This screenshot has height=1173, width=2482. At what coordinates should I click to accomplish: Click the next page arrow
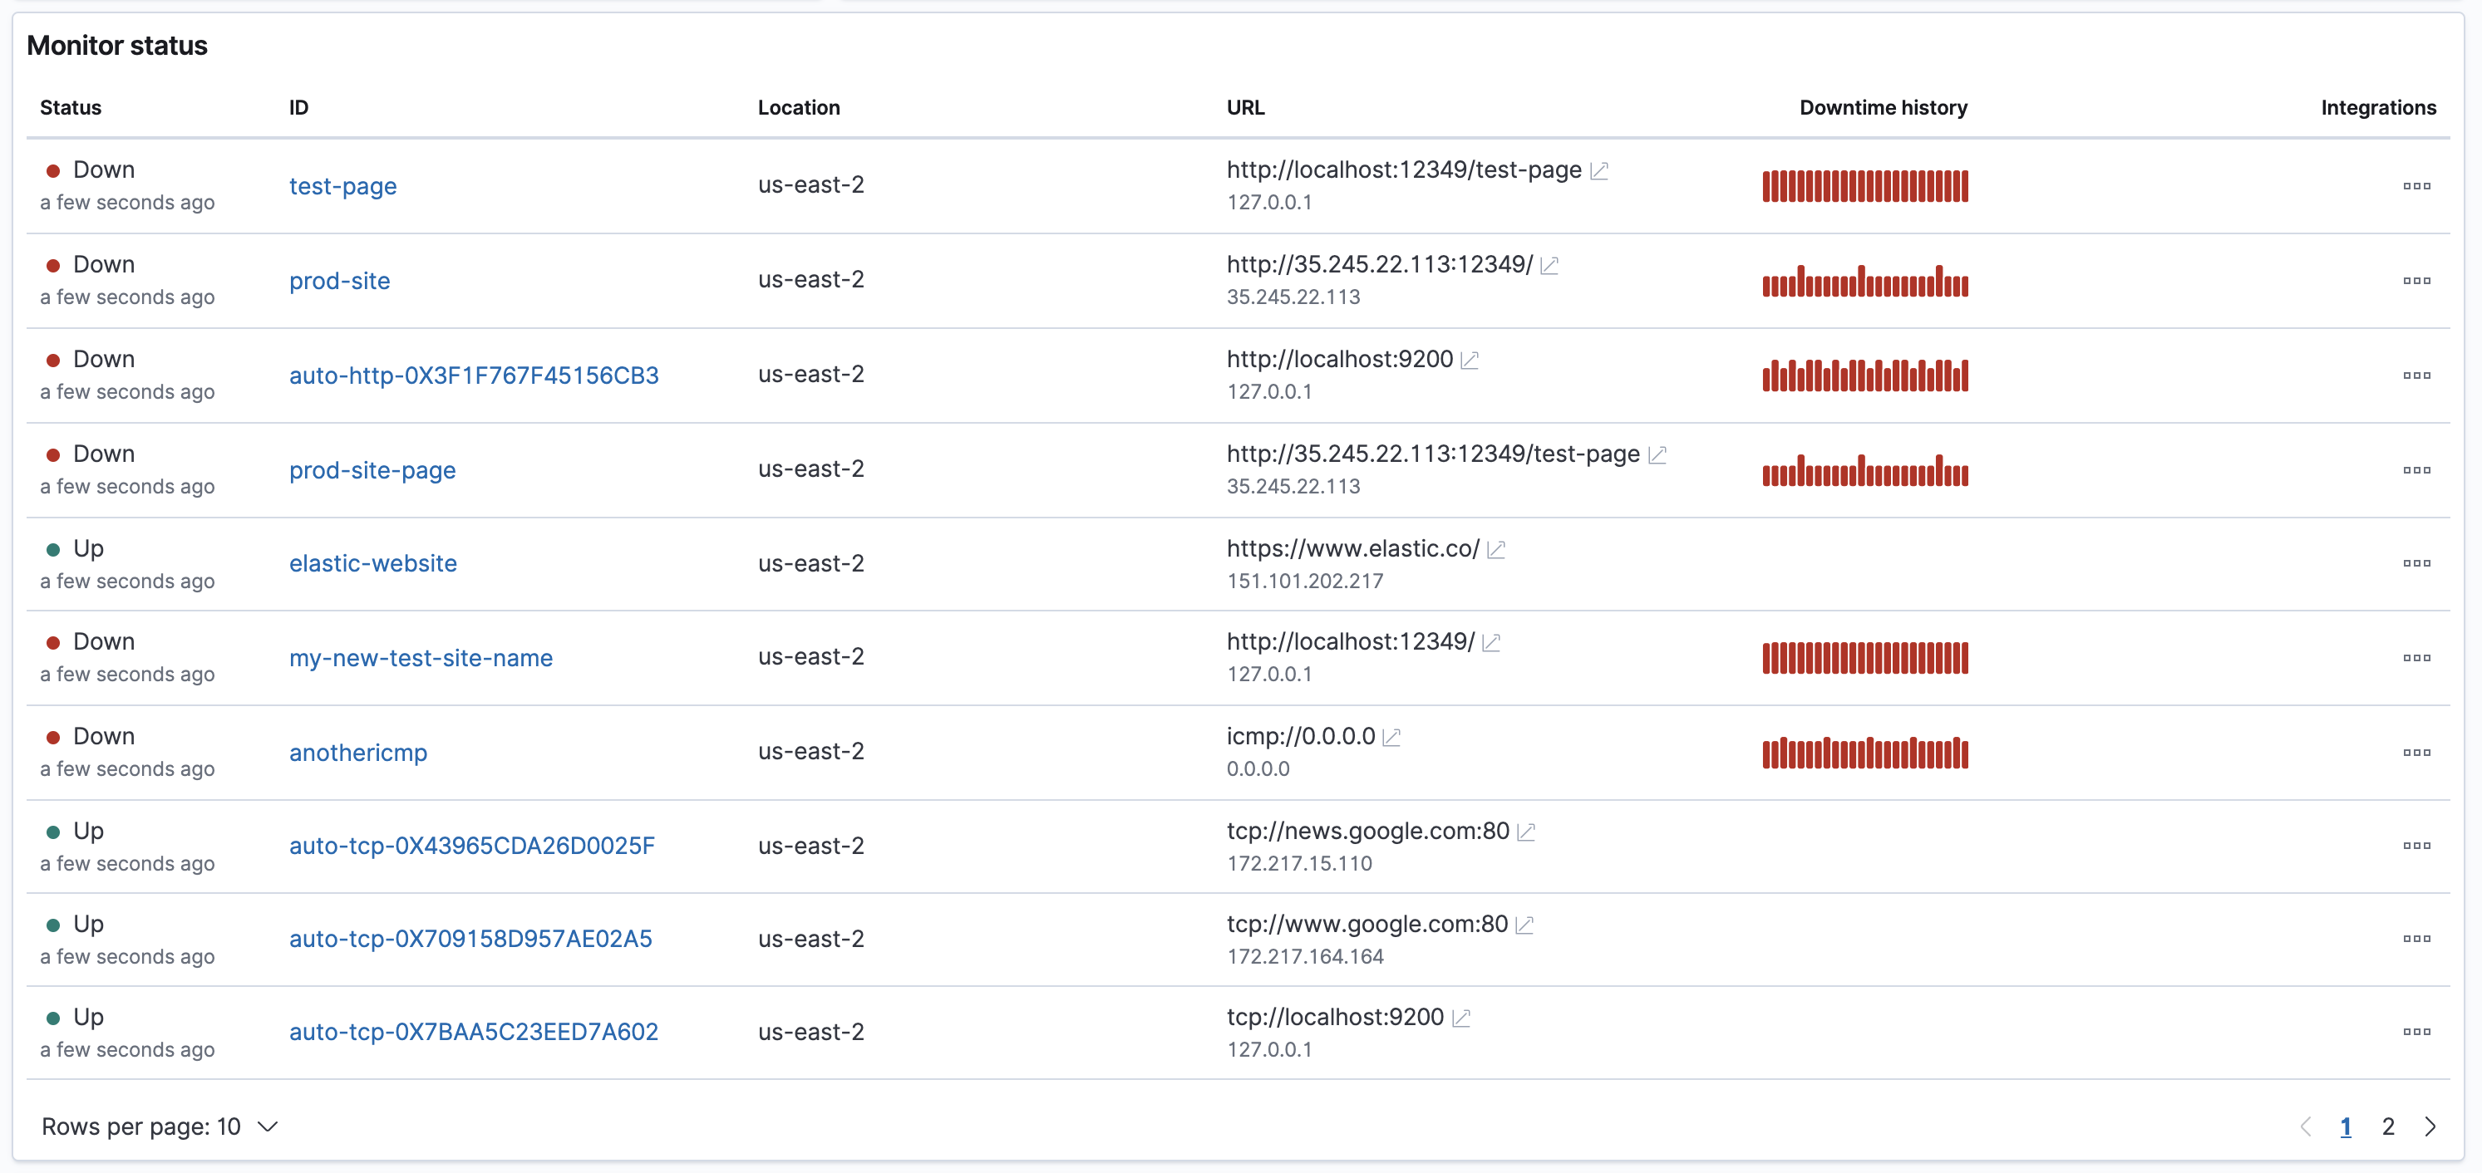coord(2430,1126)
